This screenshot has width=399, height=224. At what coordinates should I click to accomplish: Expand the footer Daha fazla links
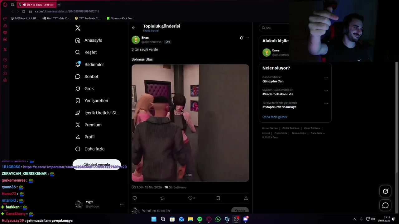pyautogui.click(x=318, y=133)
